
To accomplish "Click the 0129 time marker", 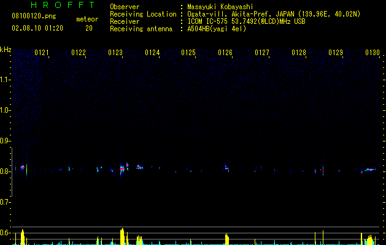I will [x=336, y=53].
